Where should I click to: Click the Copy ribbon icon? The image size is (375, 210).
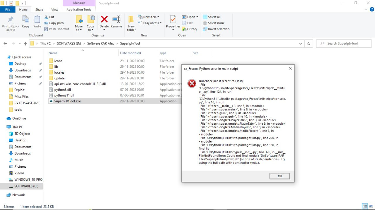point(25,20)
